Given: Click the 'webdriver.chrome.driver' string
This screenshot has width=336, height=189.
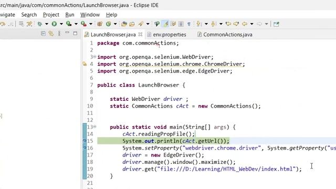Looking at the screenshot, I should [222, 148].
